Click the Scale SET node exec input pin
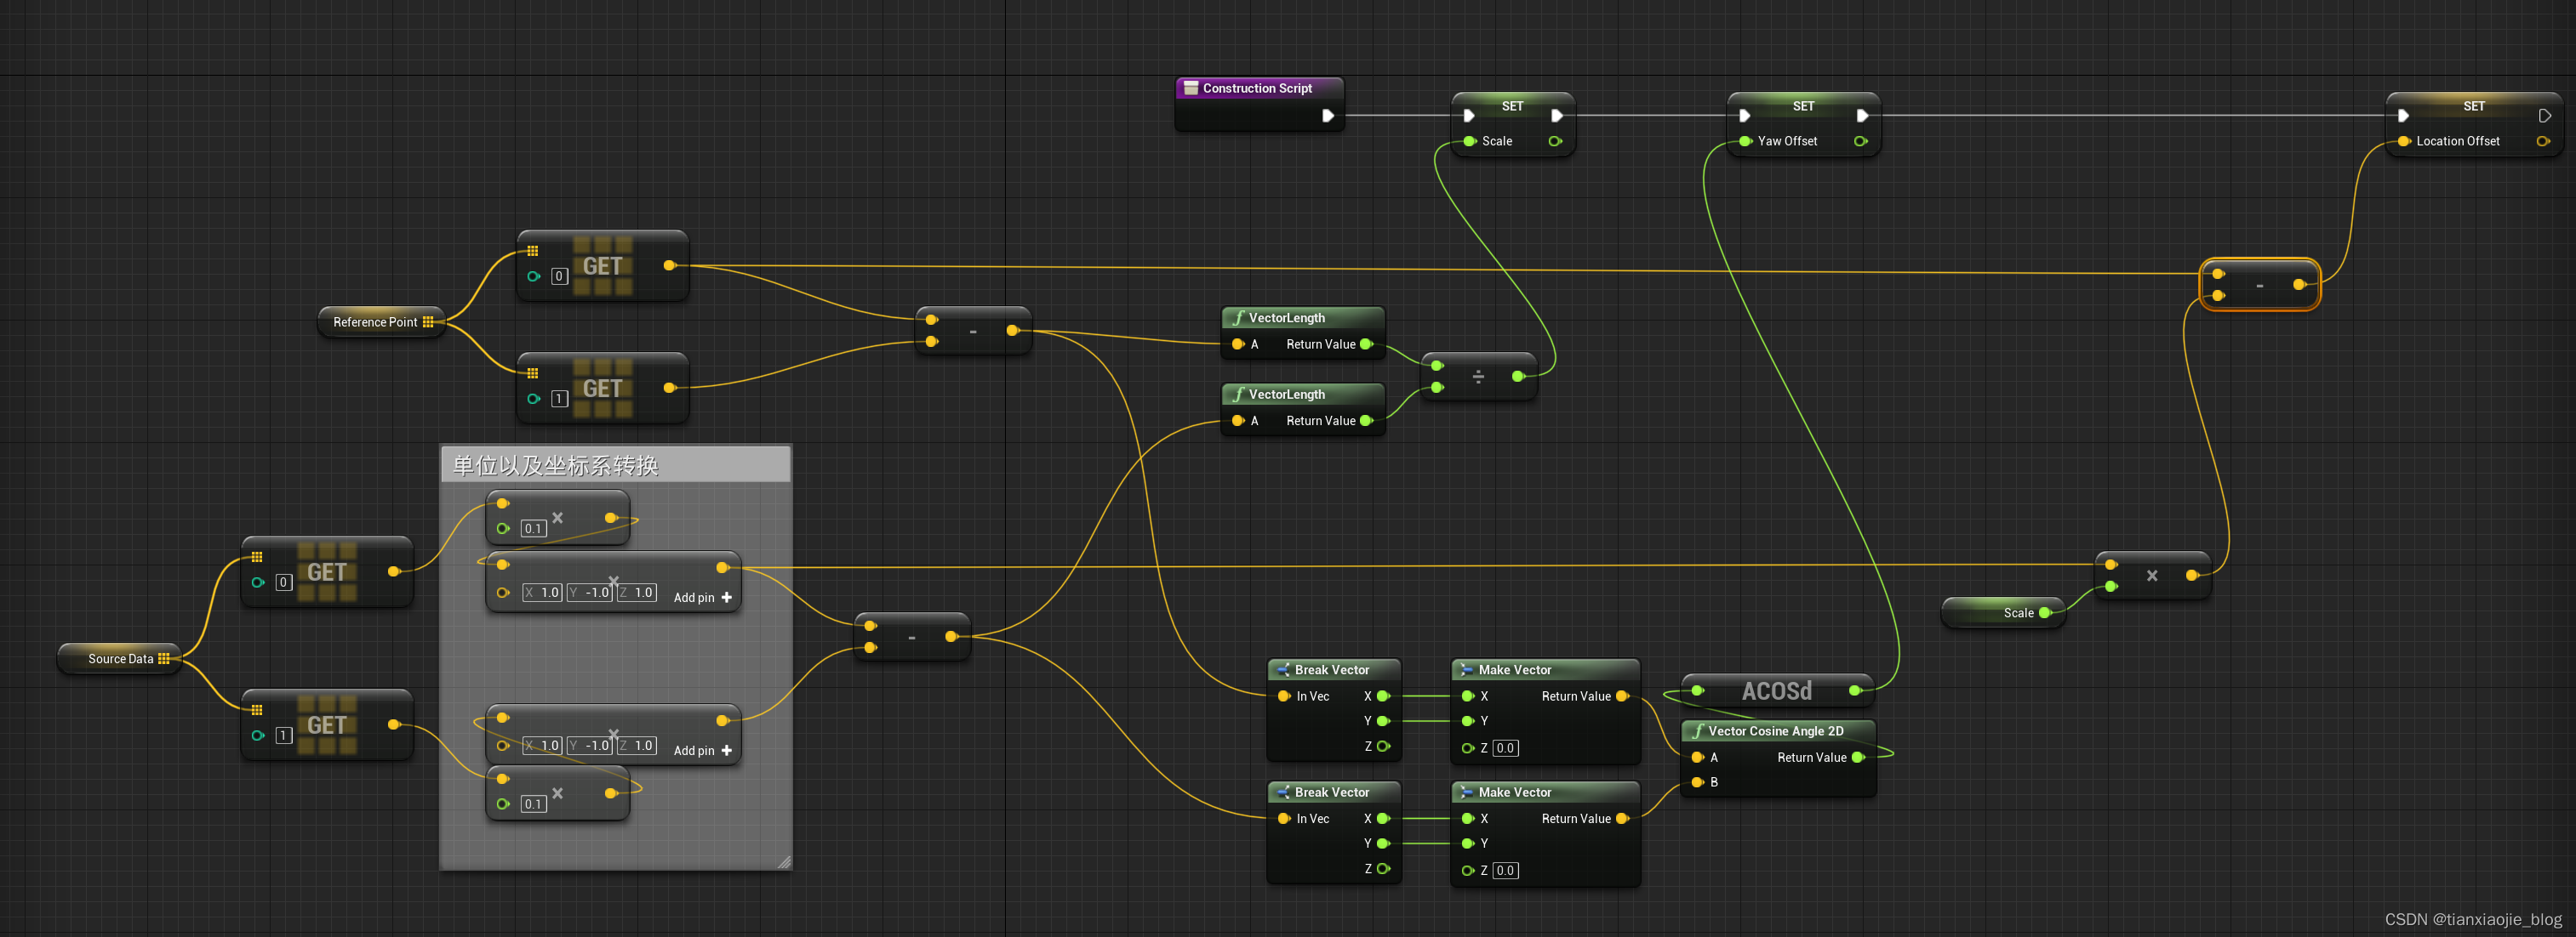The width and height of the screenshot is (2576, 937). tap(1468, 116)
